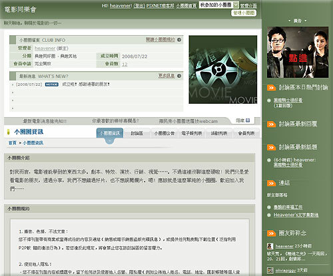The image size is (333, 276).
Task: Click orange arrow icon beside 圈友碎碎念
Action: coord(271,233)
